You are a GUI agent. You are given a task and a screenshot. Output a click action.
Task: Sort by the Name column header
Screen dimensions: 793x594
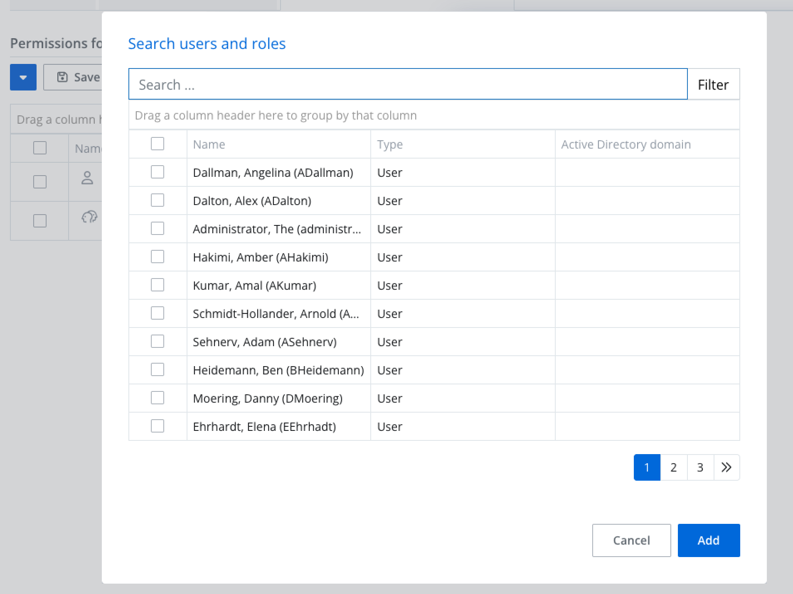coord(209,144)
